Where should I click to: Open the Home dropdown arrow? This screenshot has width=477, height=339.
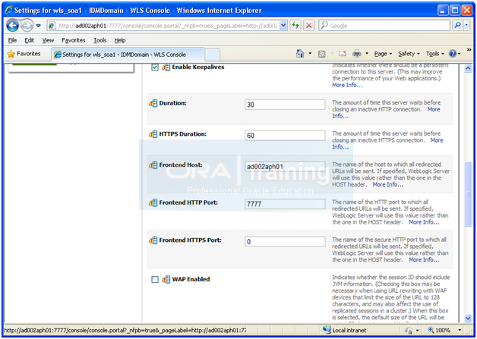(x=310, y=54)
